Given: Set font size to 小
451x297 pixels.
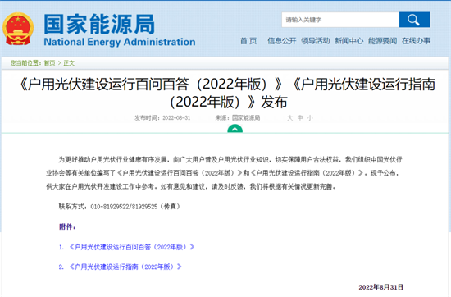Looking at the screenshot, I should tap(310, 118).
